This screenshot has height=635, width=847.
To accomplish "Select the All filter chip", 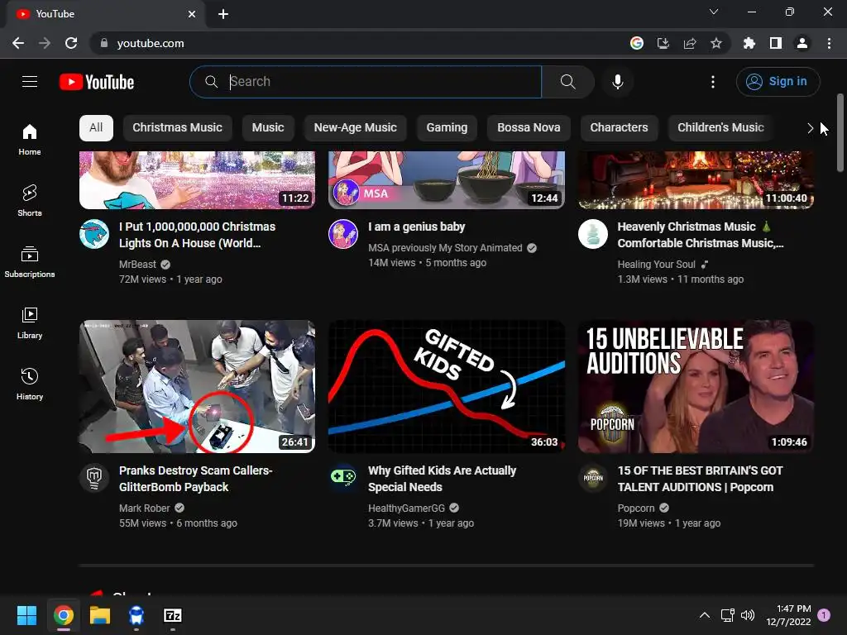I will 96,128.
